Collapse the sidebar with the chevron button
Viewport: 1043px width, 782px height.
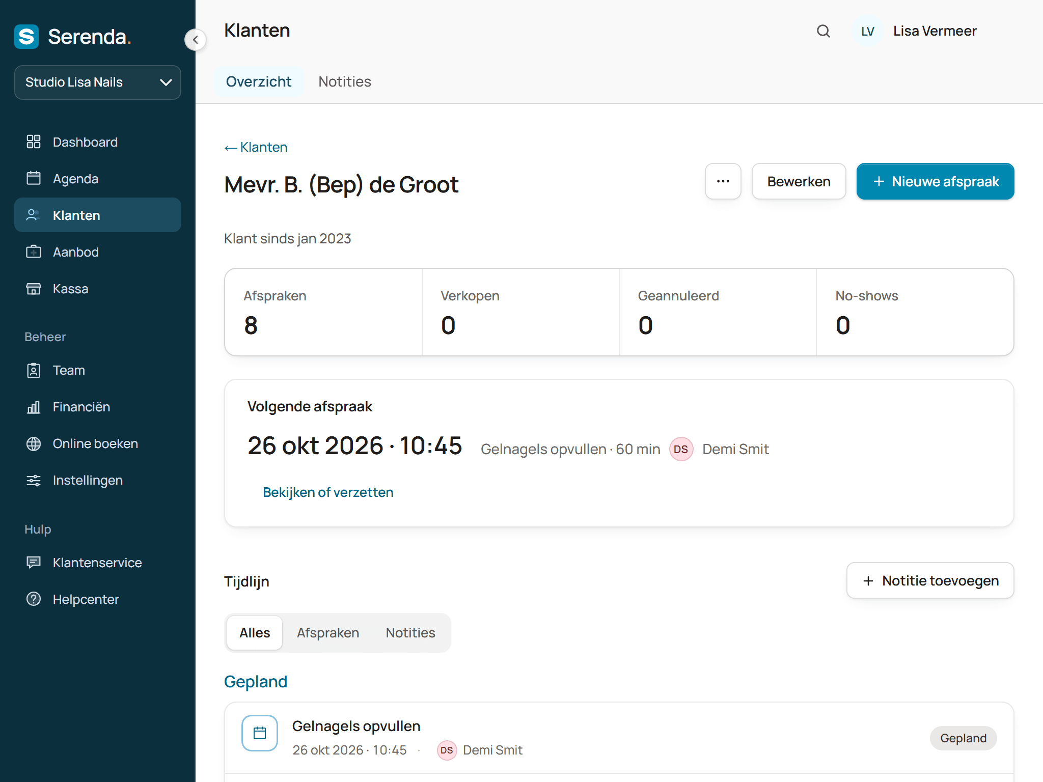(196, 40)
